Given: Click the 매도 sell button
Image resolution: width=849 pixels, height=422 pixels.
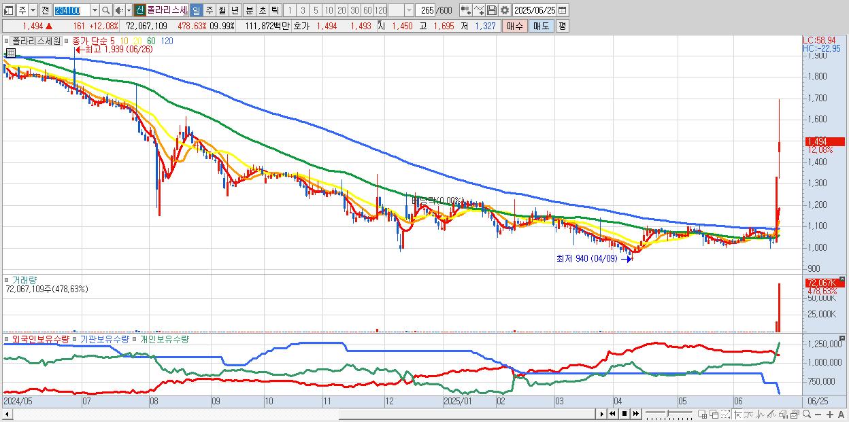Looking at the screenshot, I should (x=540, y=26).
